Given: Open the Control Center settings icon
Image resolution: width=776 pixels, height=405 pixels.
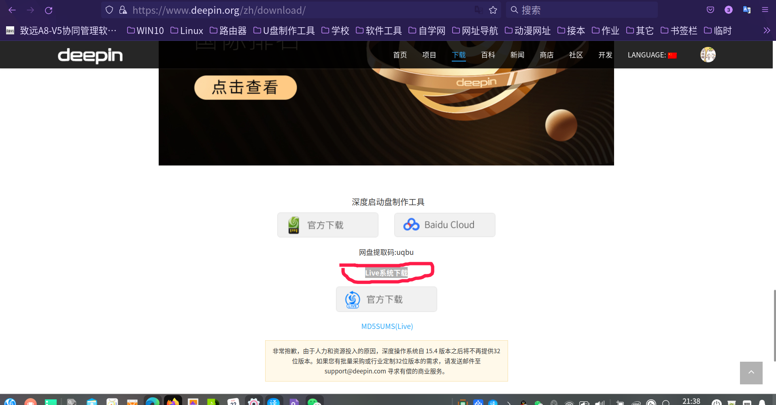Looking at the screenshot, I should click(x=253, y=401).
